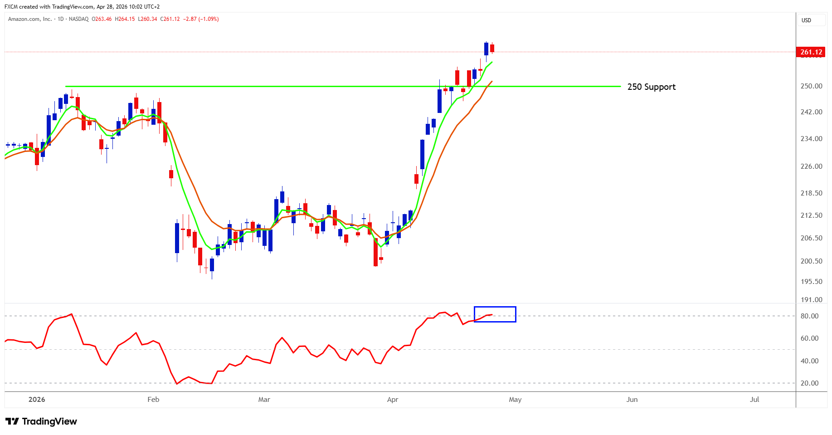Click the −2.87 (−1.09%) change value
The width and height of the screenshot is (832, 435).
pos(201,19)
